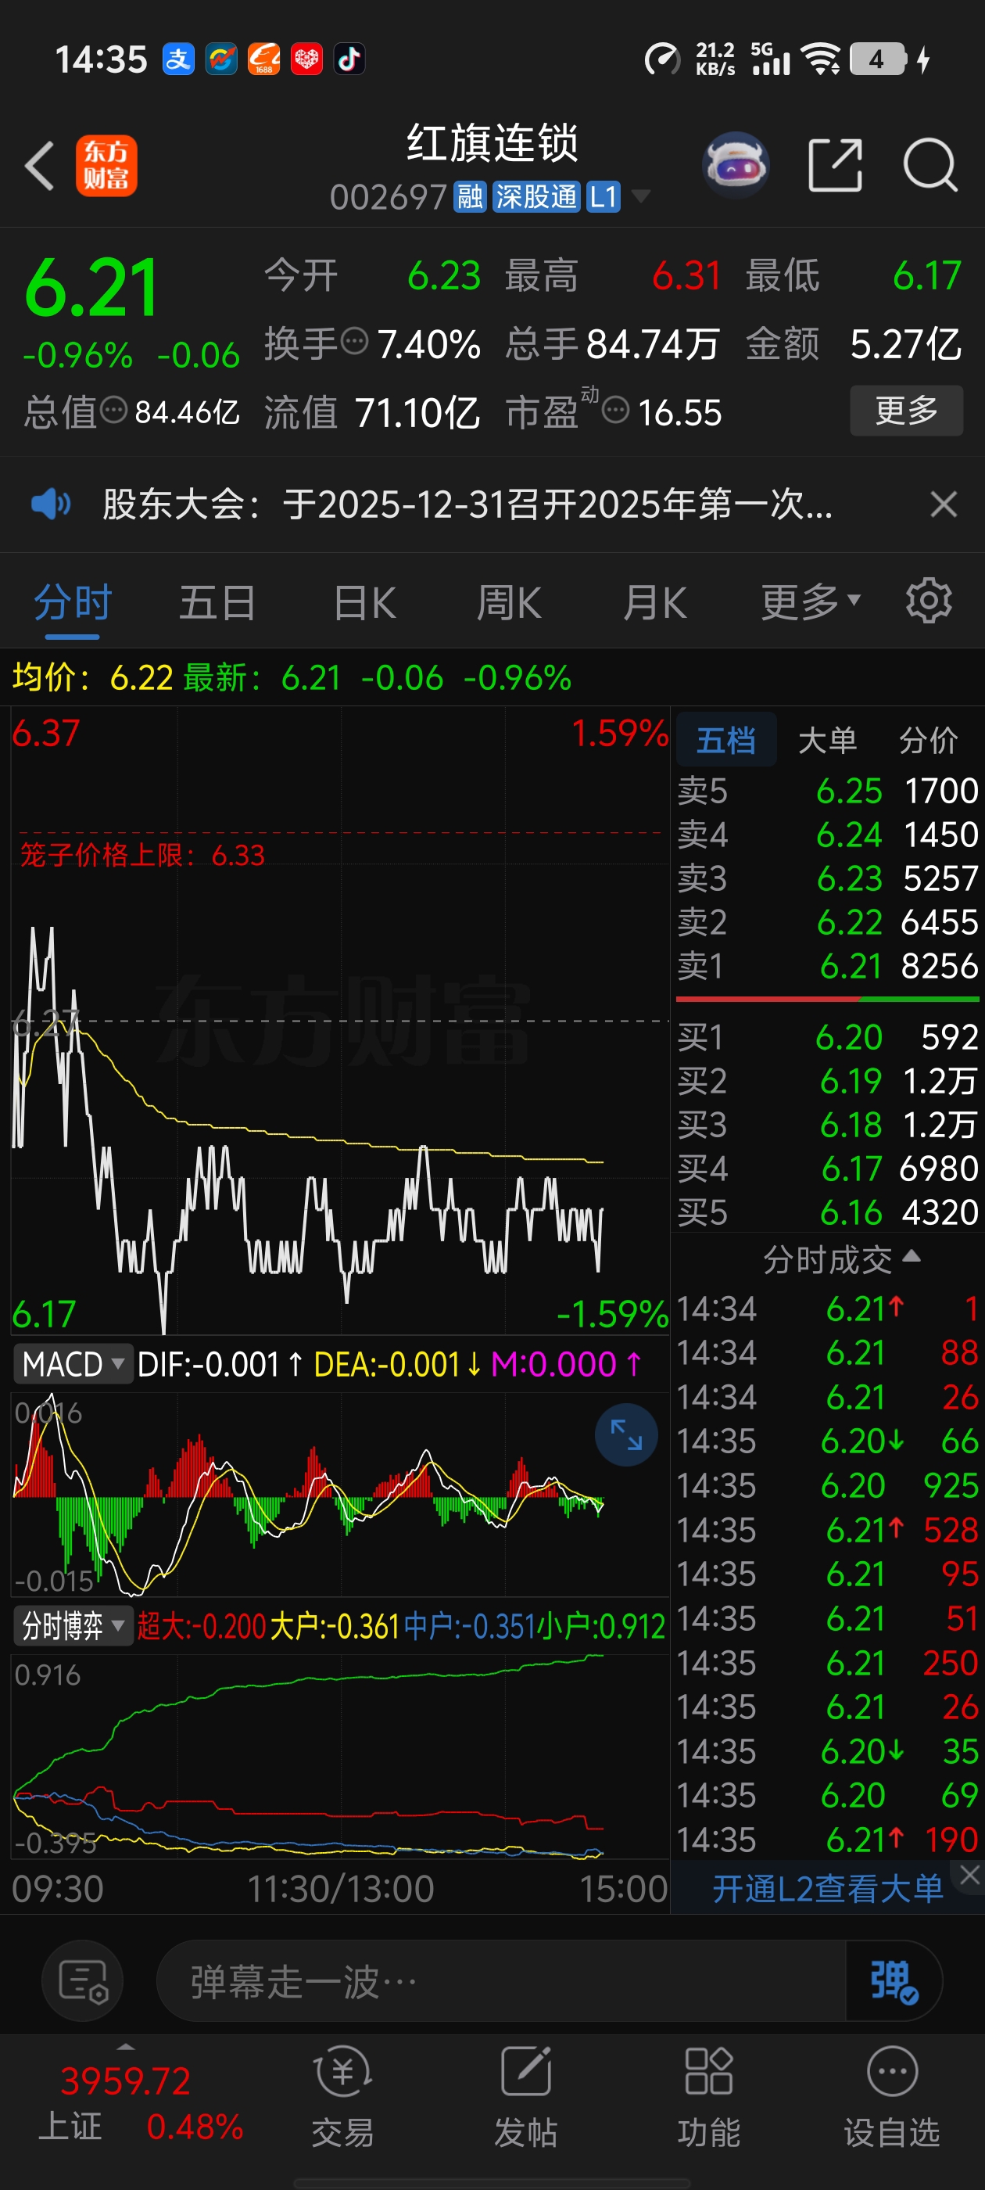Tap the 更多 quote details button

click(x=906, y=411)
